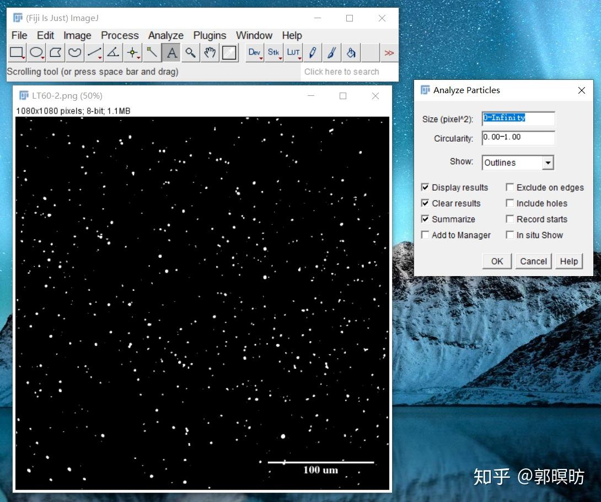Uncheck the Summarize option

[x=425, y=219]
